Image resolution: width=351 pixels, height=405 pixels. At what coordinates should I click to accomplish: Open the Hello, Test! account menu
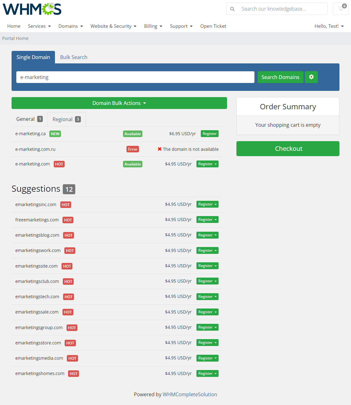pos(329,26)
